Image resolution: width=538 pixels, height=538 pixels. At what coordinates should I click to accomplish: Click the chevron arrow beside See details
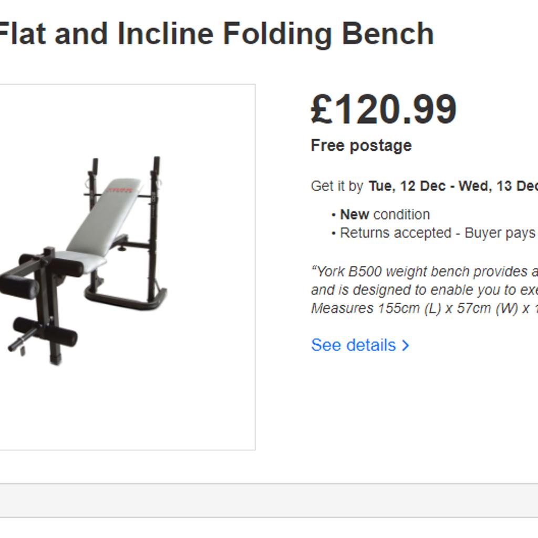406,345
